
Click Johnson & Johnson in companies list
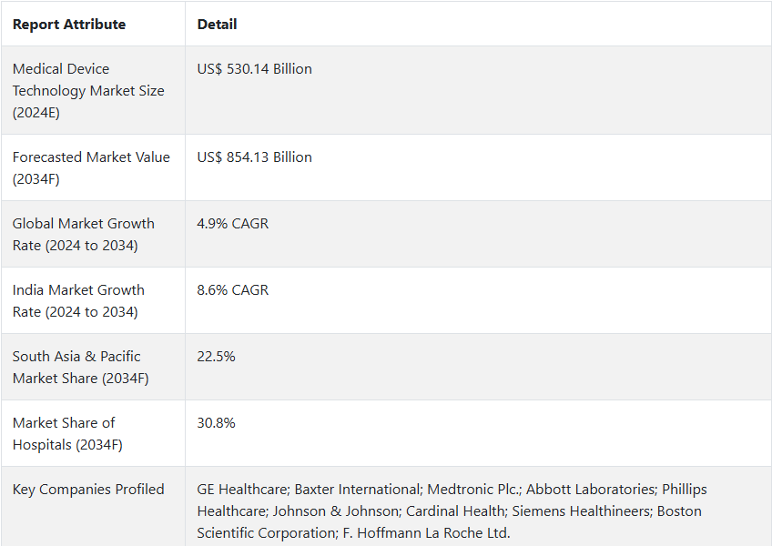pyautogui.click(x=335, y=511)
